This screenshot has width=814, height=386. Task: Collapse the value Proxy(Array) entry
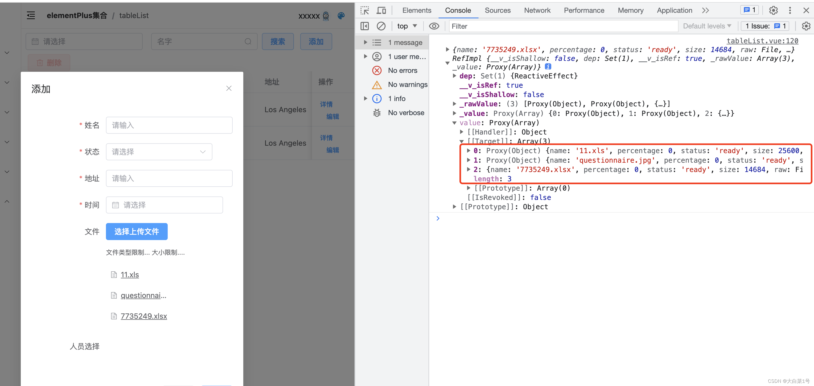click(x=454, y=123)
